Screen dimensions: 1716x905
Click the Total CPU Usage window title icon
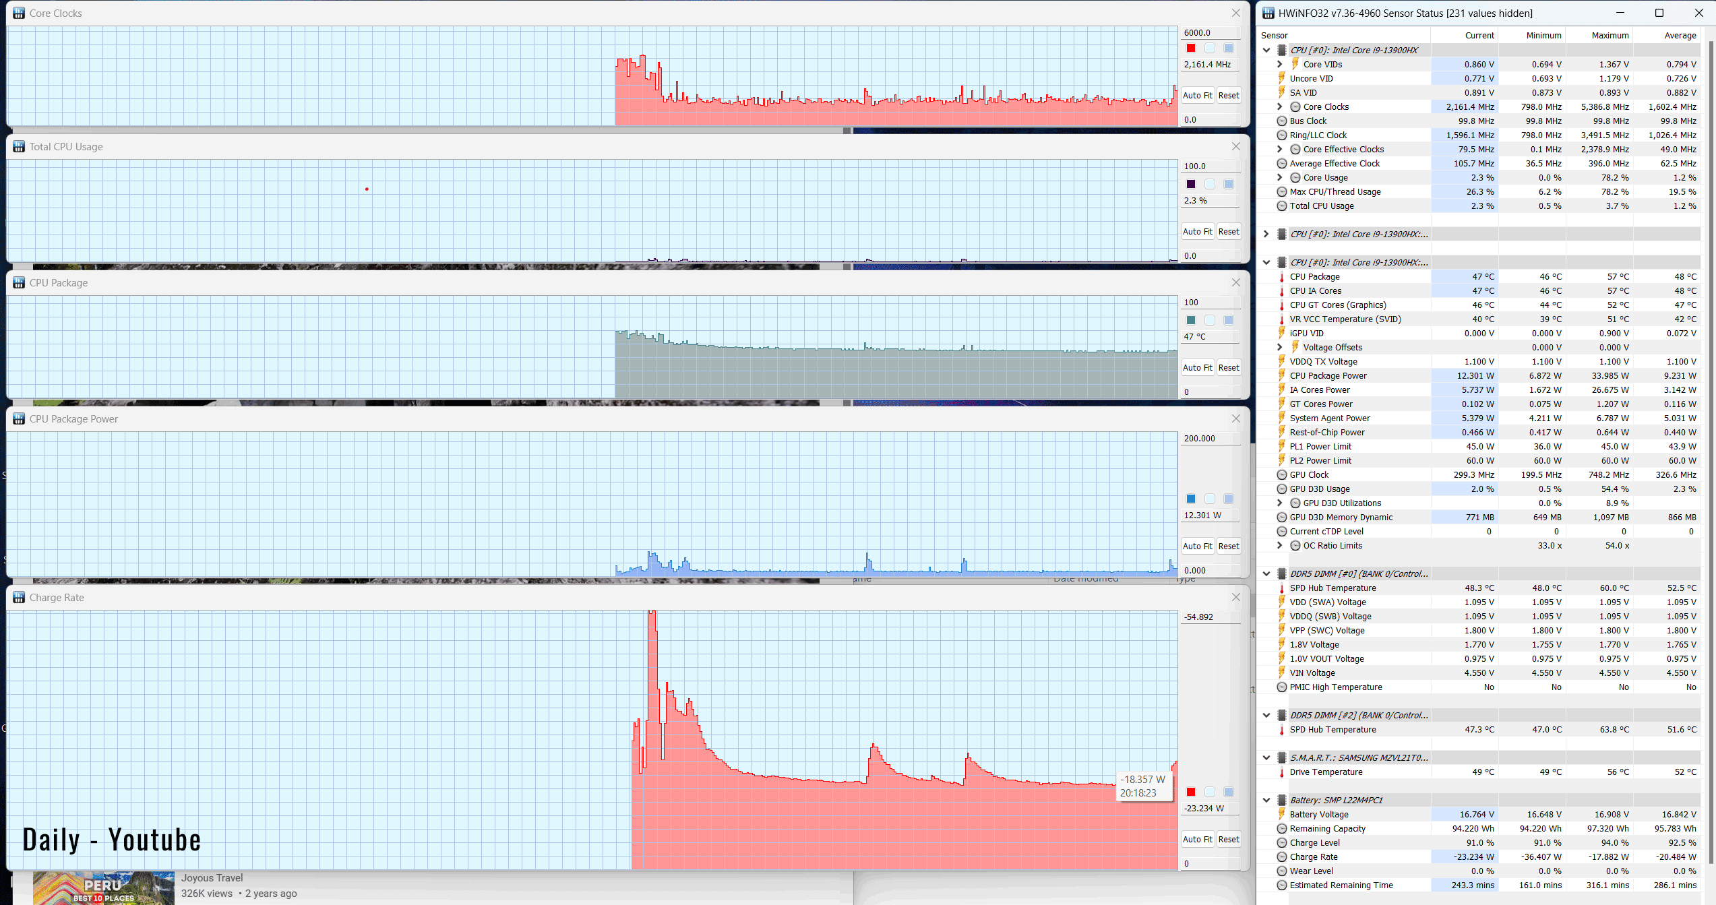[x=19, y=146]
